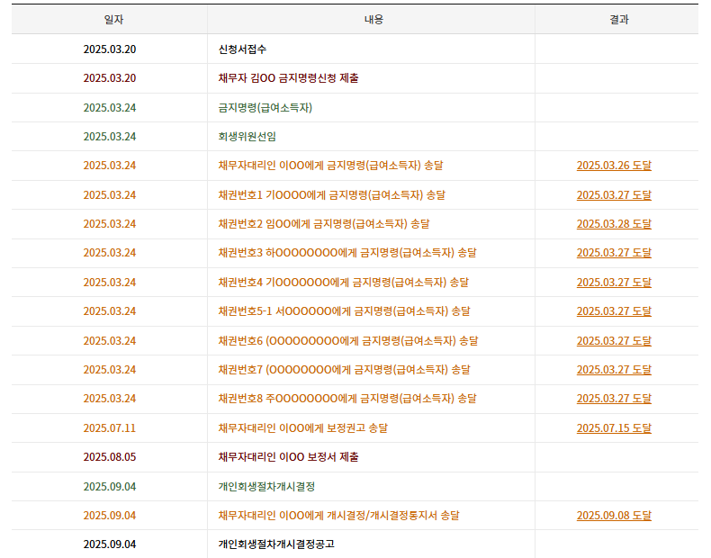Select 채권번호5-1 서OOOOOO에게 금지명령 송달 text
Image resolution: width=711 pixels, height=558 pixels.
344,311
